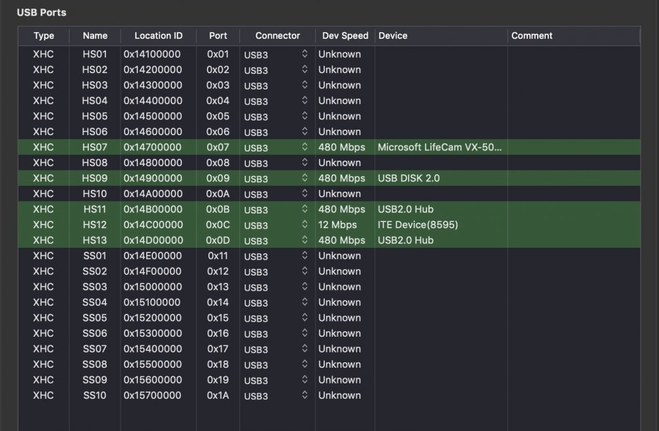
Task: Click the Connector column header
Action: tap(277, 36)
